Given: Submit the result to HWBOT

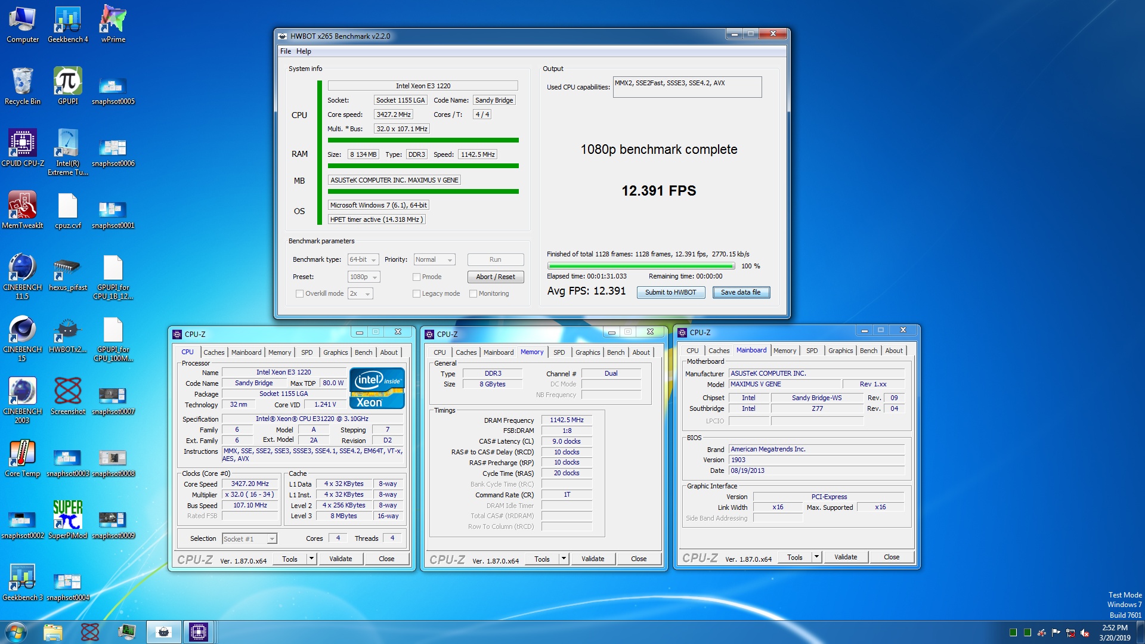Looking at the screenshot, I should tap(670, 292).
